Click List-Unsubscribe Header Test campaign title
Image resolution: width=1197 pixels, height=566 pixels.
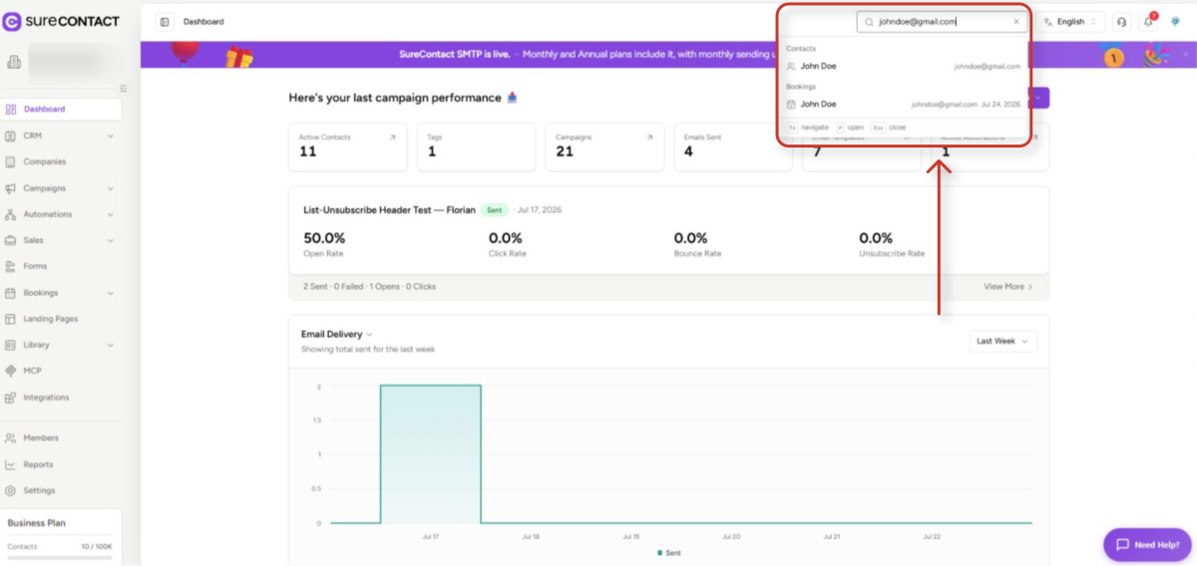[389, 210]
